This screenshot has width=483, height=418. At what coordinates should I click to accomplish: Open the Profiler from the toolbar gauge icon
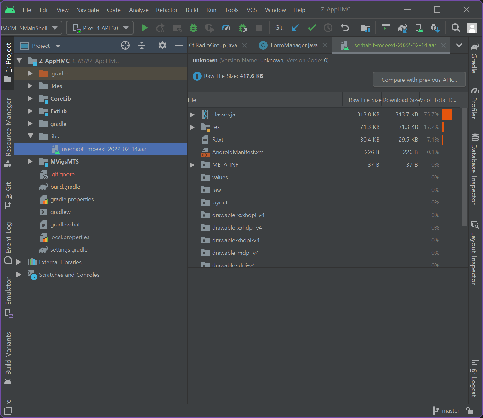(x=226, y=28)
